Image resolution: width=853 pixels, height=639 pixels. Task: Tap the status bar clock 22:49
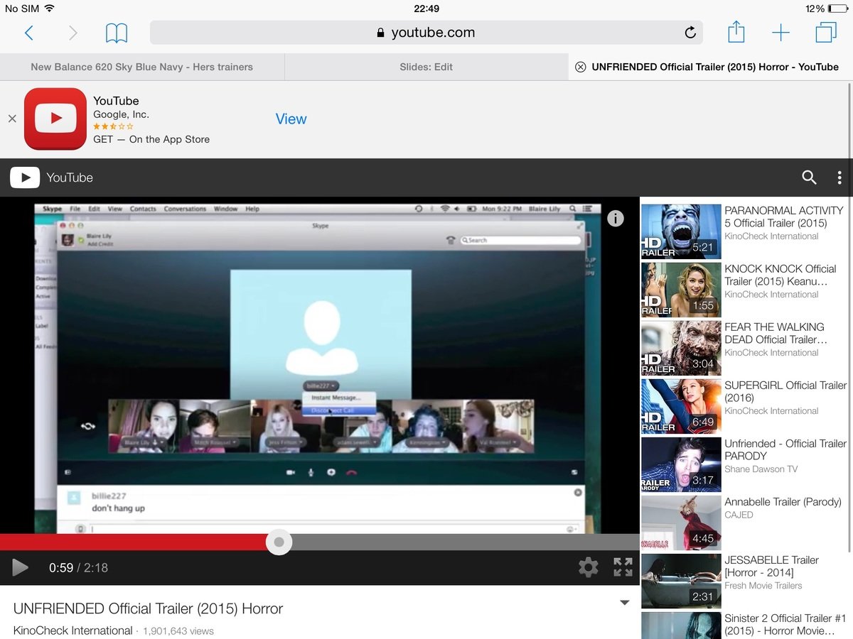click(426, 9)
